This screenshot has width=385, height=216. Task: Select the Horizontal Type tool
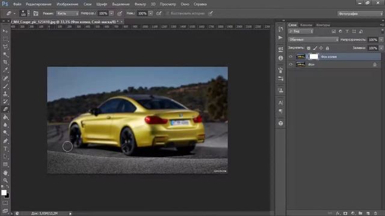click(x=5, y=149)
